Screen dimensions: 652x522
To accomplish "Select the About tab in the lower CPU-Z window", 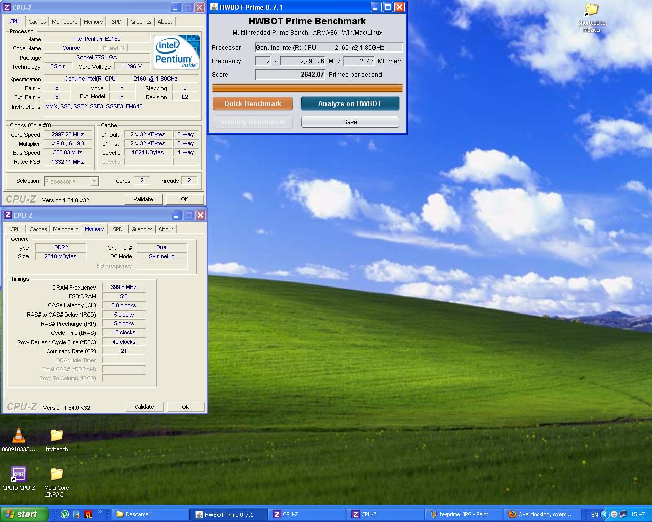I will tap(166, 229).
